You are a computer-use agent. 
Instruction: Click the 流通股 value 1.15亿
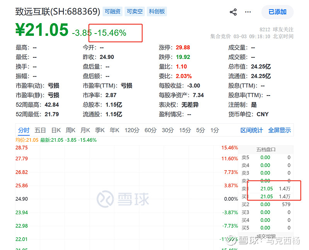(114, 114)
